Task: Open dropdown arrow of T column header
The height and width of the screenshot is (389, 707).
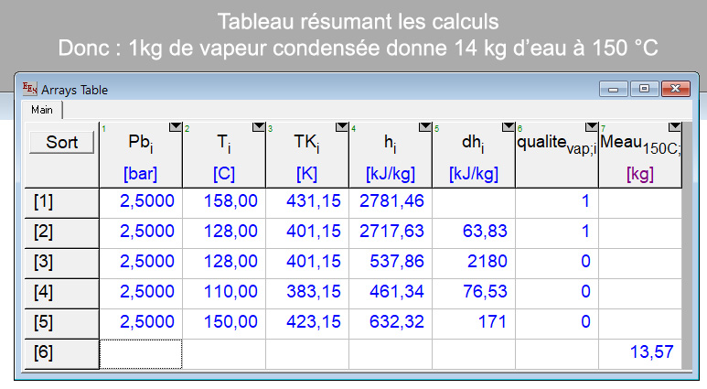Action: point(259,127)
